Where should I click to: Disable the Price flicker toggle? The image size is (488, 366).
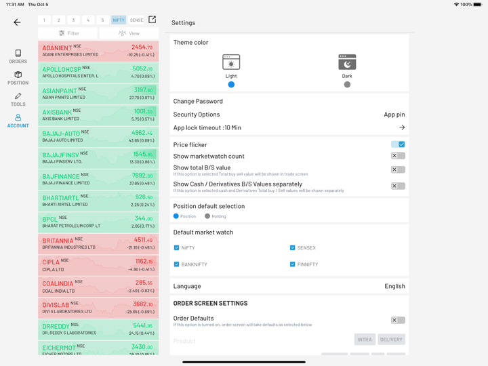pos(398,144)
